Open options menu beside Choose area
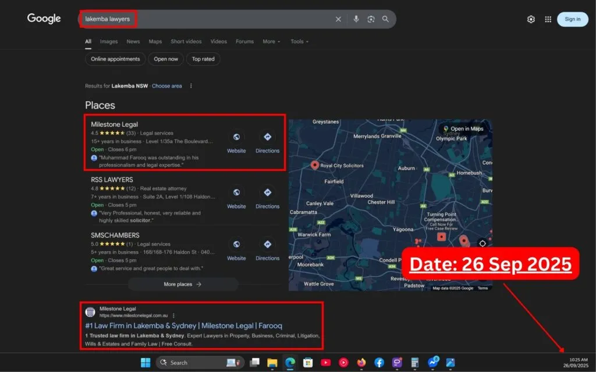 click(191, 86)
